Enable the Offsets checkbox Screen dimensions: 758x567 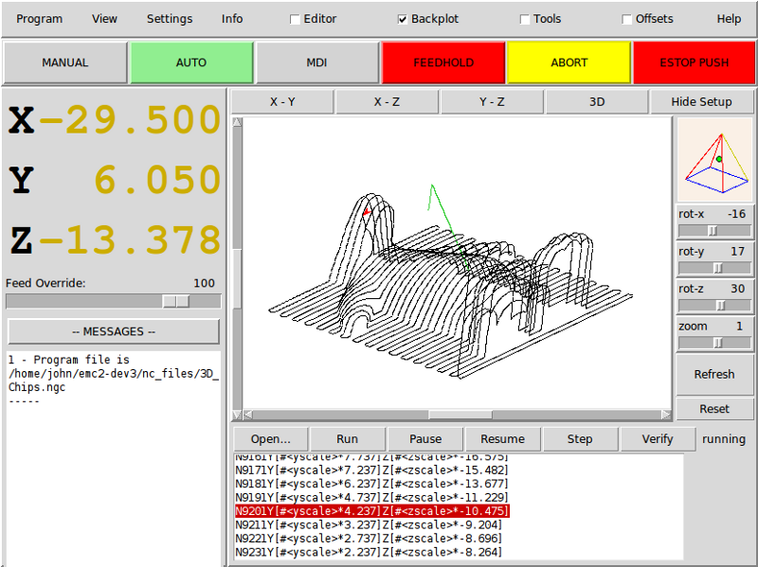coord(627,19)
